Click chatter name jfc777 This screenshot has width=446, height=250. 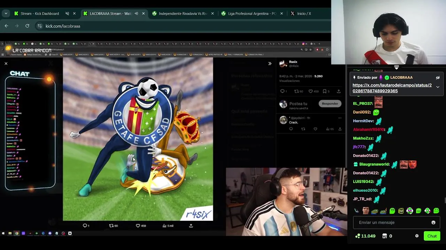pos(359,147)
